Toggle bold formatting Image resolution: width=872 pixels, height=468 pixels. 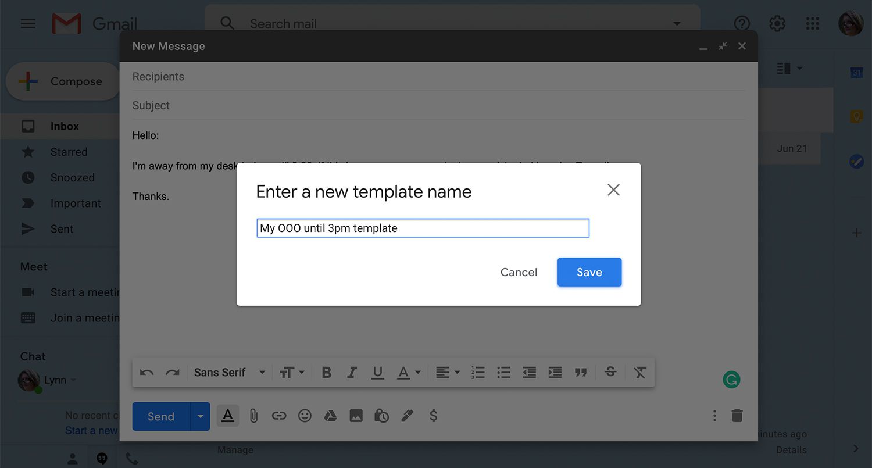(327, 373)
